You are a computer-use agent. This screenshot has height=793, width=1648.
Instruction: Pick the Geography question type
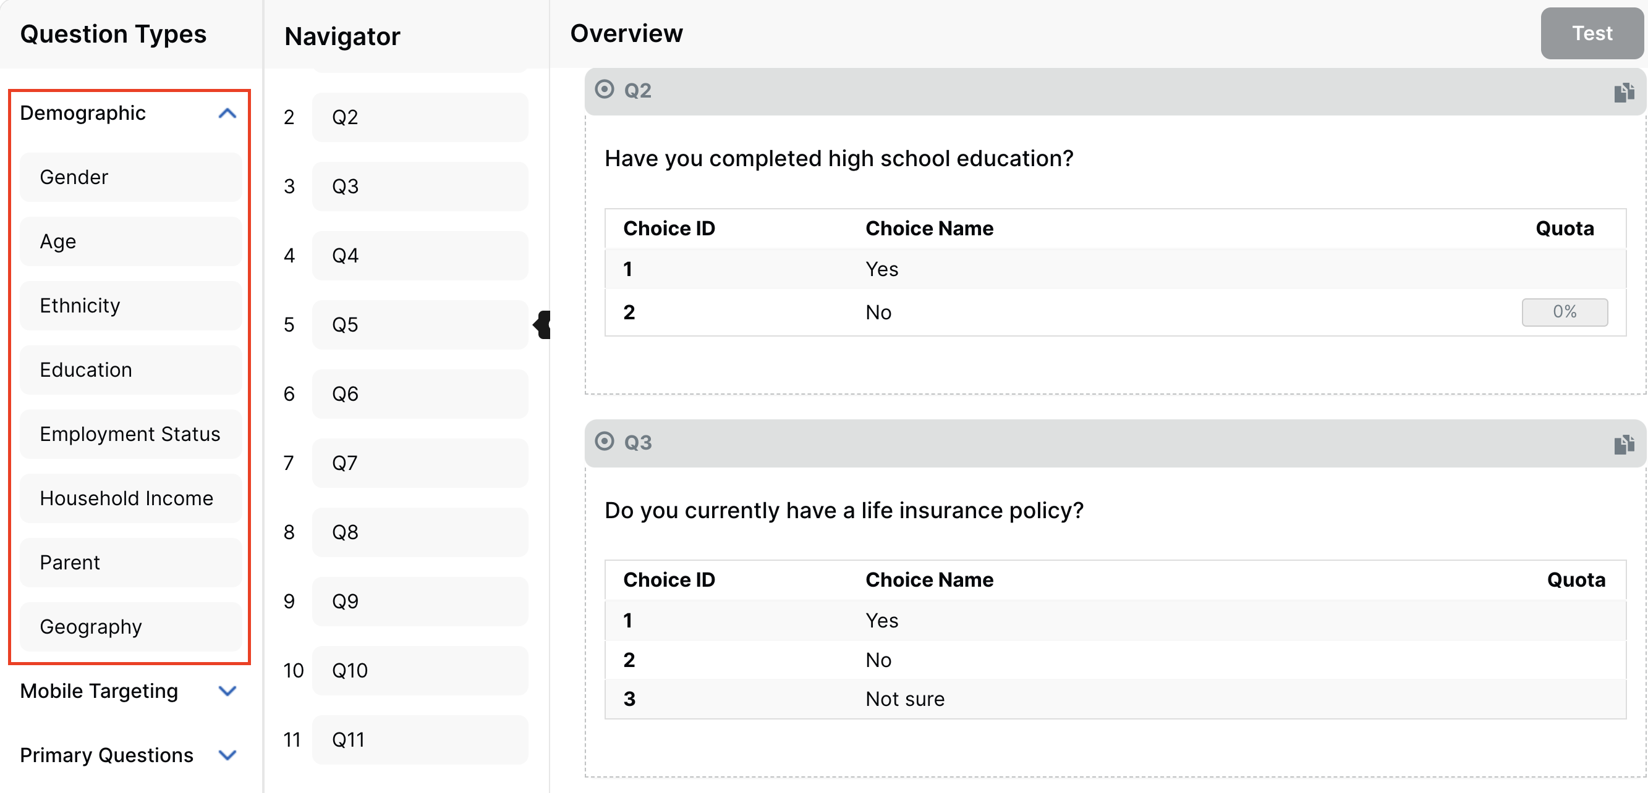coord(131,626)
